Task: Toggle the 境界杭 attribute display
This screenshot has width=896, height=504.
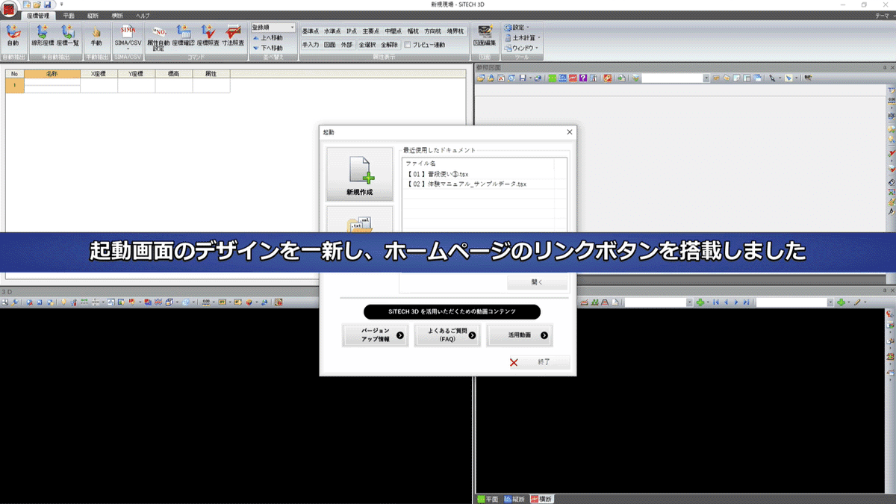Action: coord(455,31)
